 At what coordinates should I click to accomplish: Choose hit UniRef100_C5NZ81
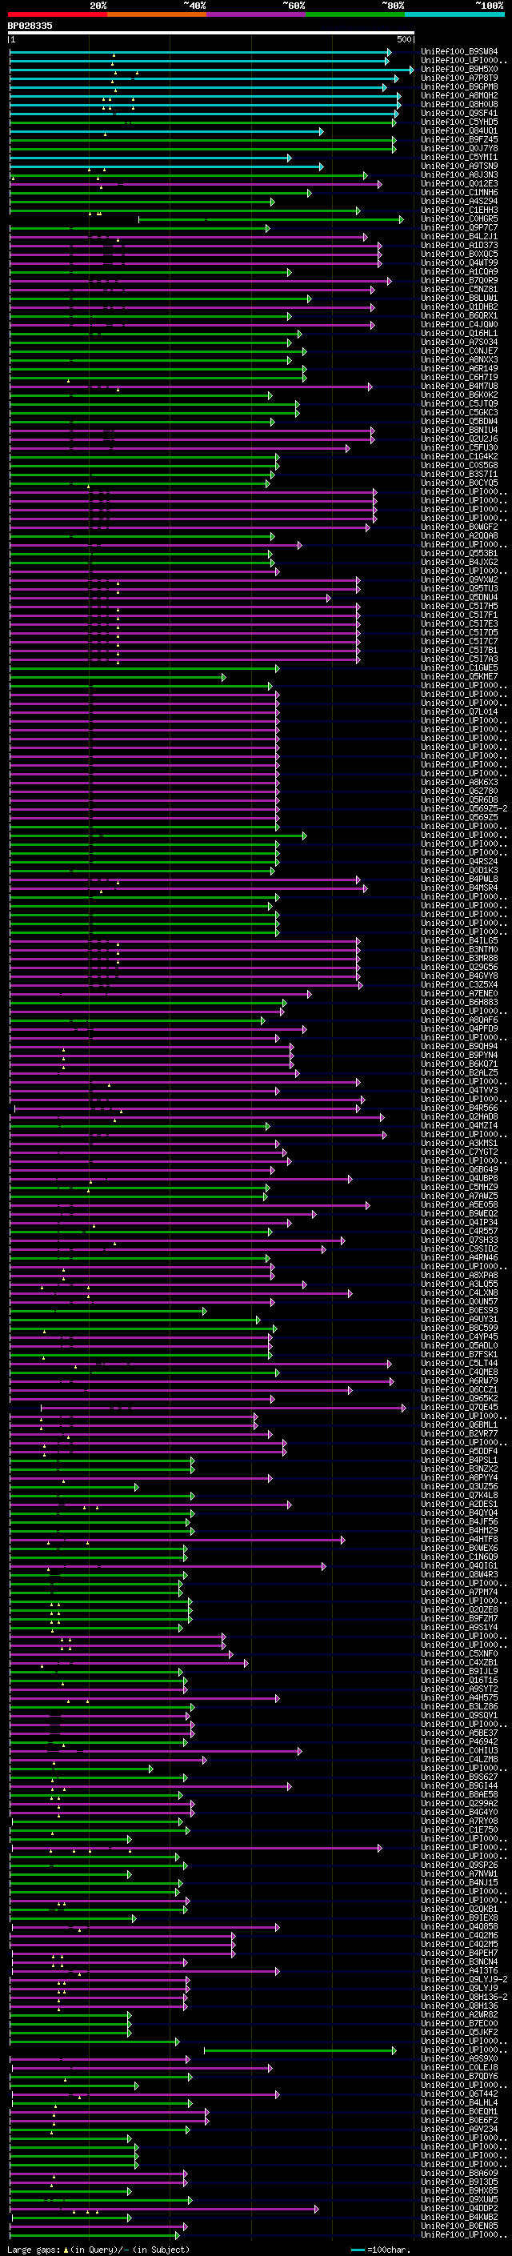[459, 289]
